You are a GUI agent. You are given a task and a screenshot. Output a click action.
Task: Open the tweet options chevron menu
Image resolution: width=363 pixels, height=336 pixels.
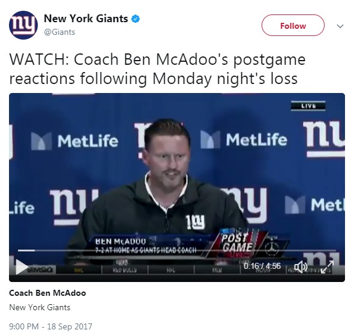pos(341,26)
